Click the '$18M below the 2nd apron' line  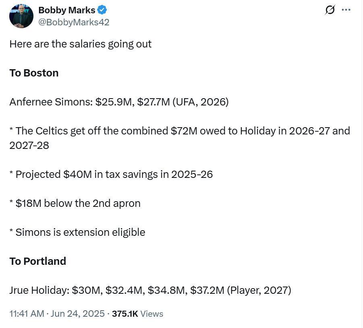click(x=75, y=203)
